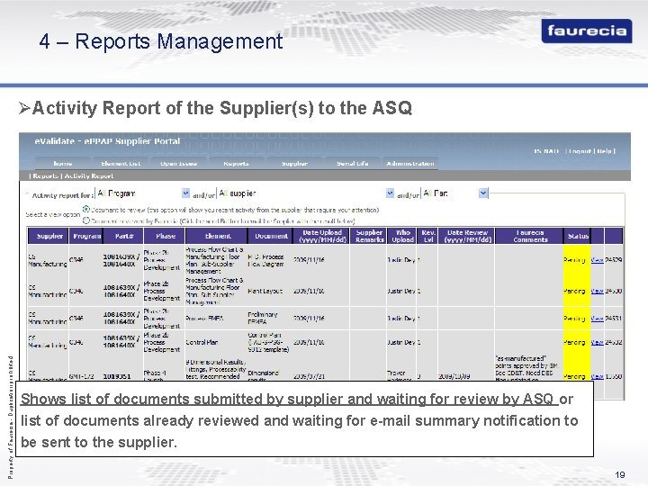Switch to the Open Issue tab
The height and width of the screenshot is (486, 648).
(x=178, y=164)
